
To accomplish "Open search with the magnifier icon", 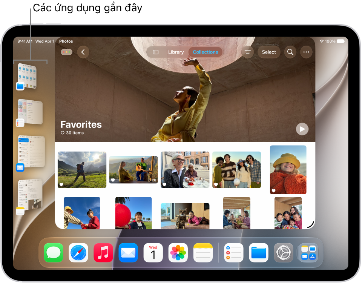I will pos(290,52).
